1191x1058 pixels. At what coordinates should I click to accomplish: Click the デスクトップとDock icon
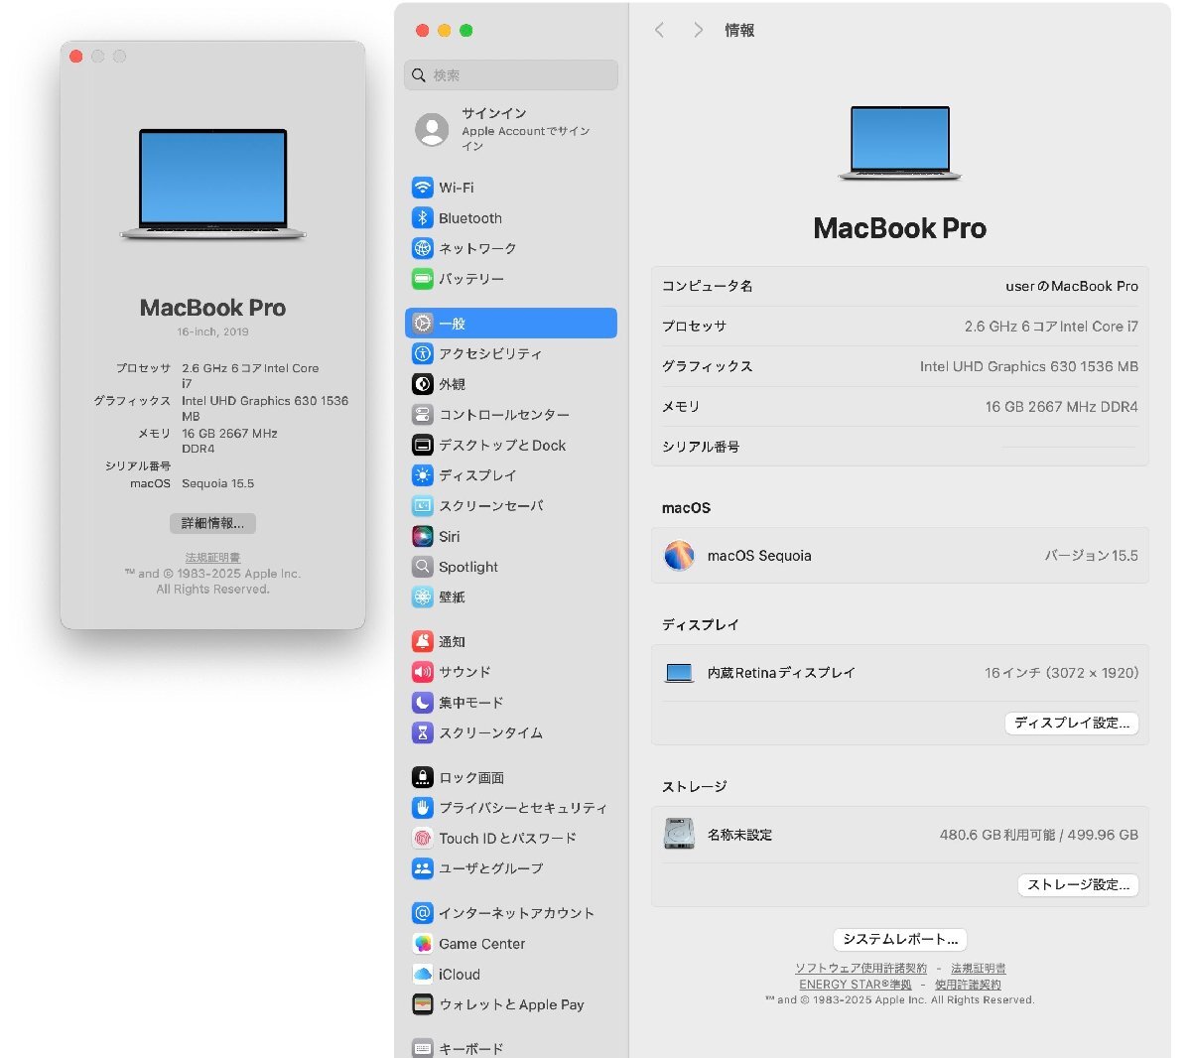[423, 445]
